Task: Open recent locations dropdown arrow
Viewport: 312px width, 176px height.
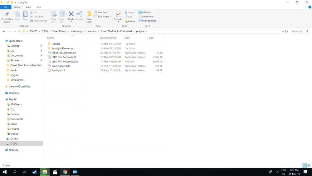Action: (x=15, y=31)
